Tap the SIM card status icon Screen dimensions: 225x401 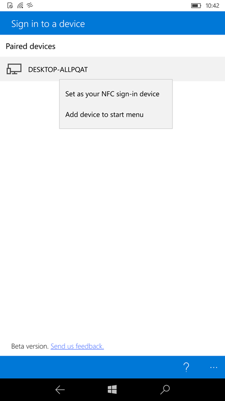(10, 5)
